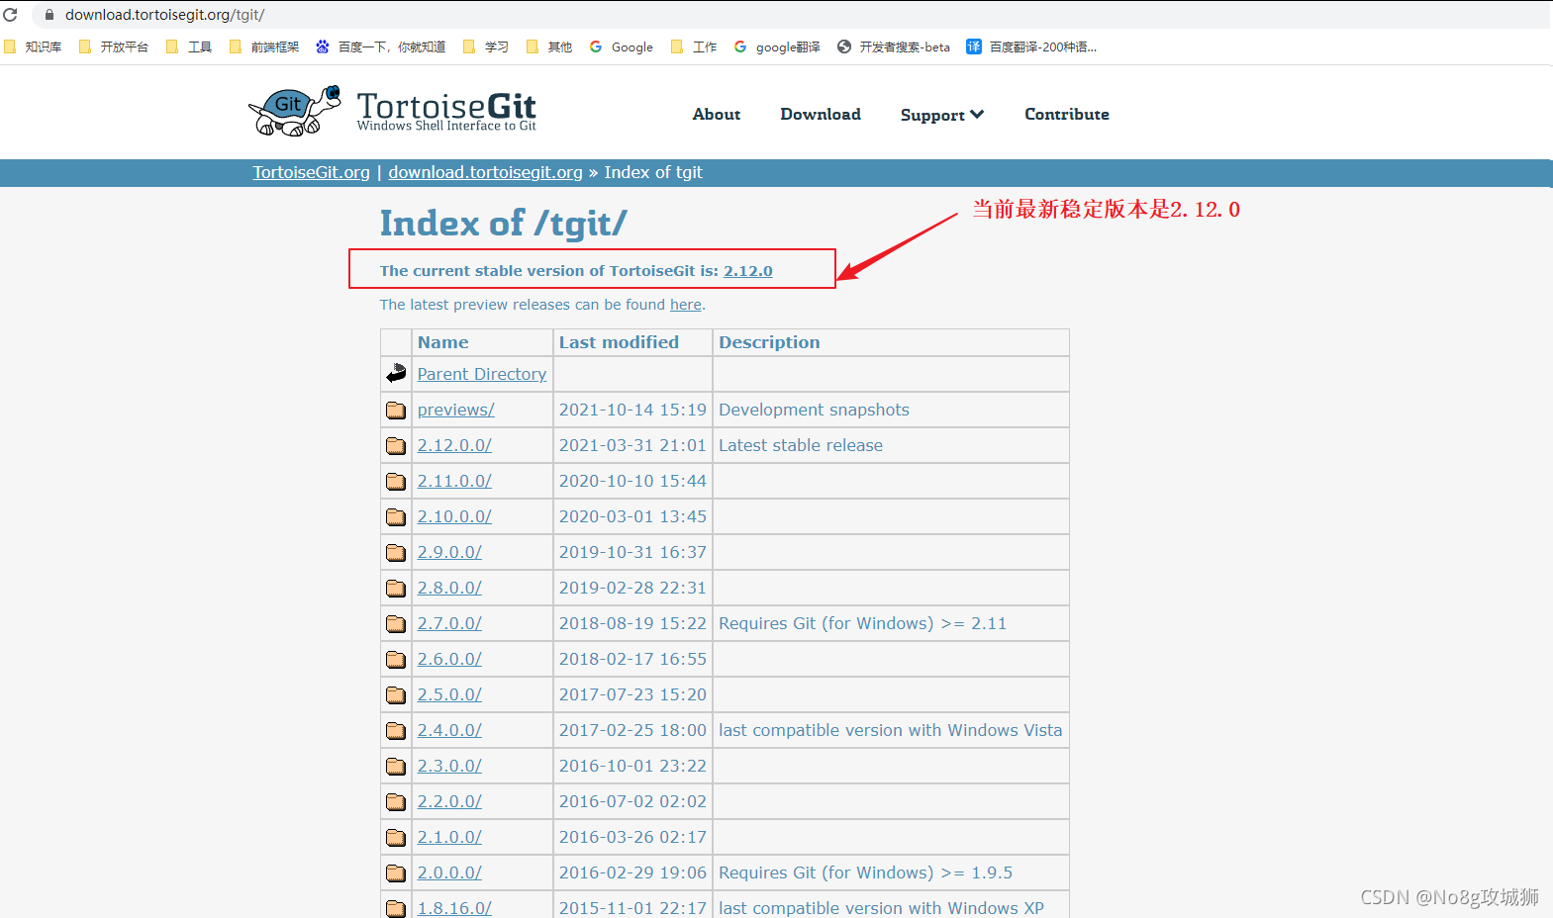This screenshot has width=1553, height=918.
Task: Click the folder icon beside 2.1.0.0/
Action: point(396,837)
